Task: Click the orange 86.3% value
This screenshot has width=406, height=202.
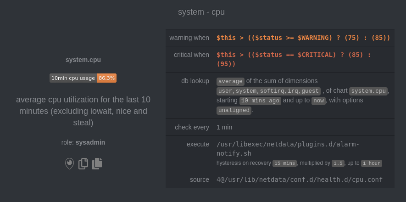Action: [107, 78]
